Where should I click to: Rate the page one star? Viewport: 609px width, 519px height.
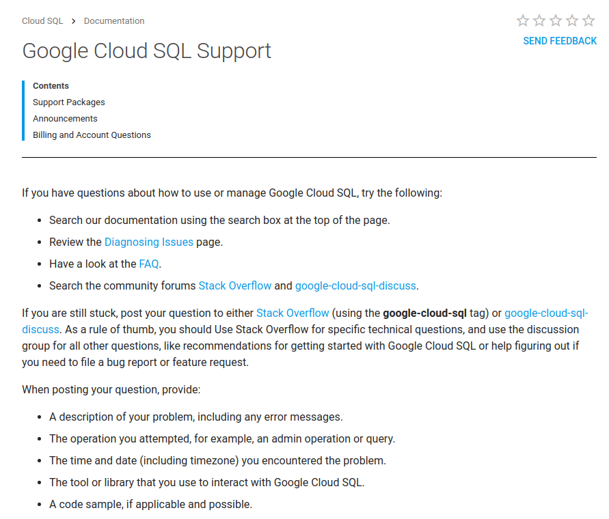click(523, 20)
